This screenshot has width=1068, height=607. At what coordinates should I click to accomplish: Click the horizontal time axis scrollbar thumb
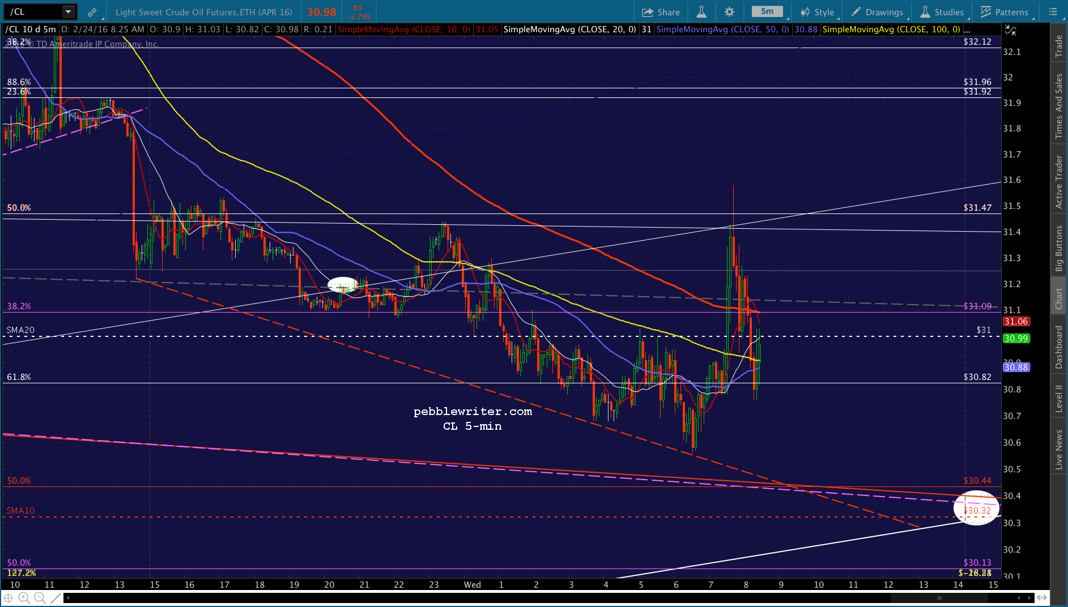click(x=939, y=598)
